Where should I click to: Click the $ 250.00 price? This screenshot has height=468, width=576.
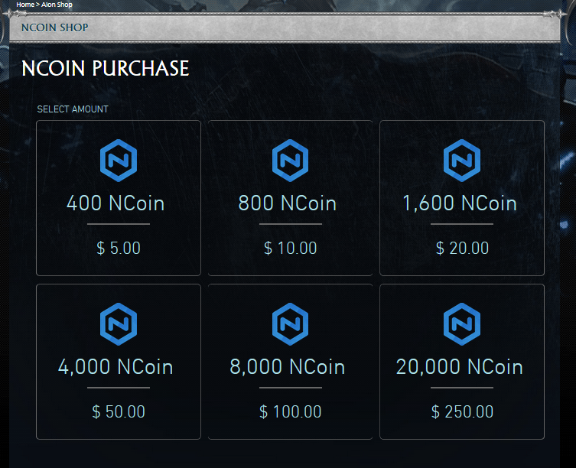462,412
